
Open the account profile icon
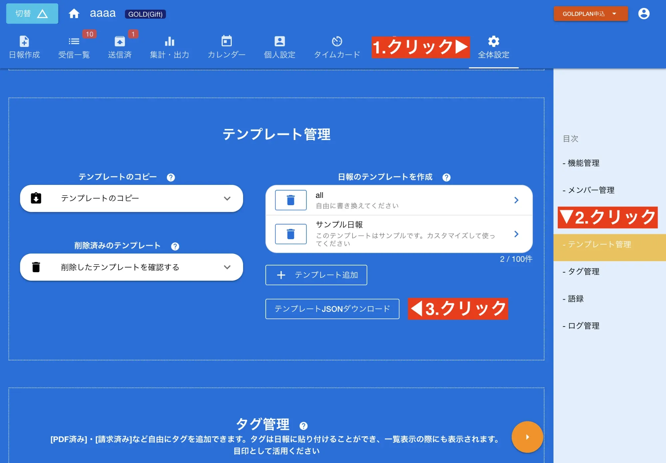pyautogui.click(x=644, y=13)
